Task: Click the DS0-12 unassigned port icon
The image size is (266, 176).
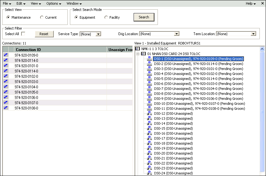Action: (x=149, y=113)
